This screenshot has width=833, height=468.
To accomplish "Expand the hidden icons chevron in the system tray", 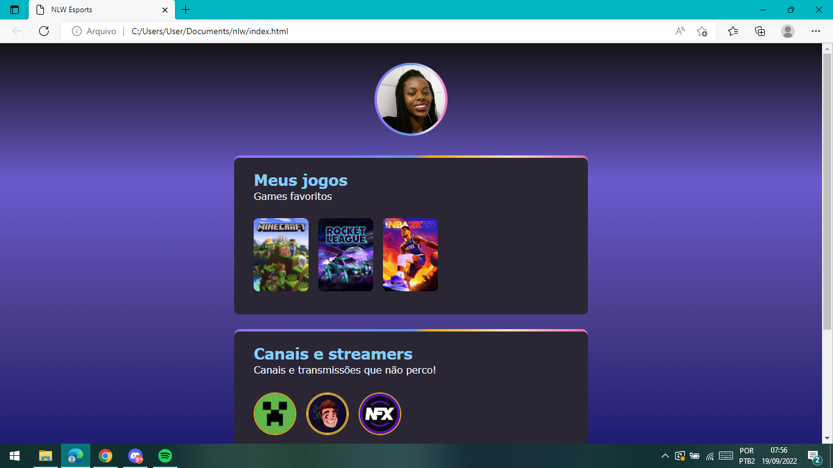I will tap(665, 455).
